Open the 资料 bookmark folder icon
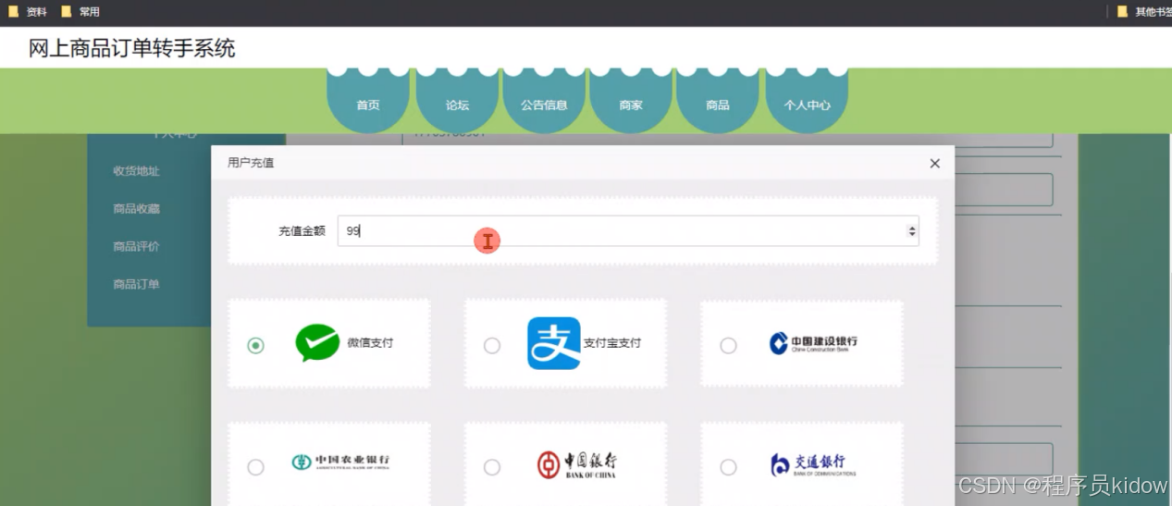This screenshot has width=1172, height=506. coord(13,12)
